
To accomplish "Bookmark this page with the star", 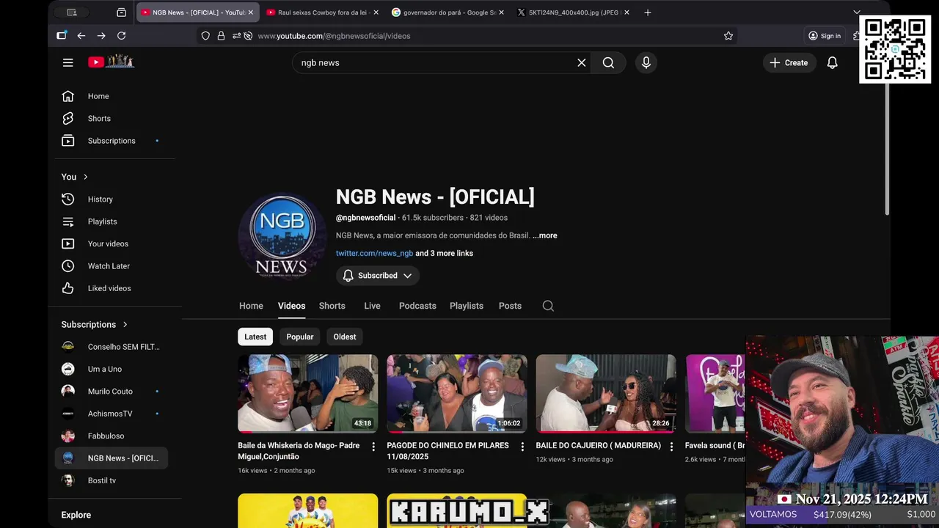I will coord(728,35).
